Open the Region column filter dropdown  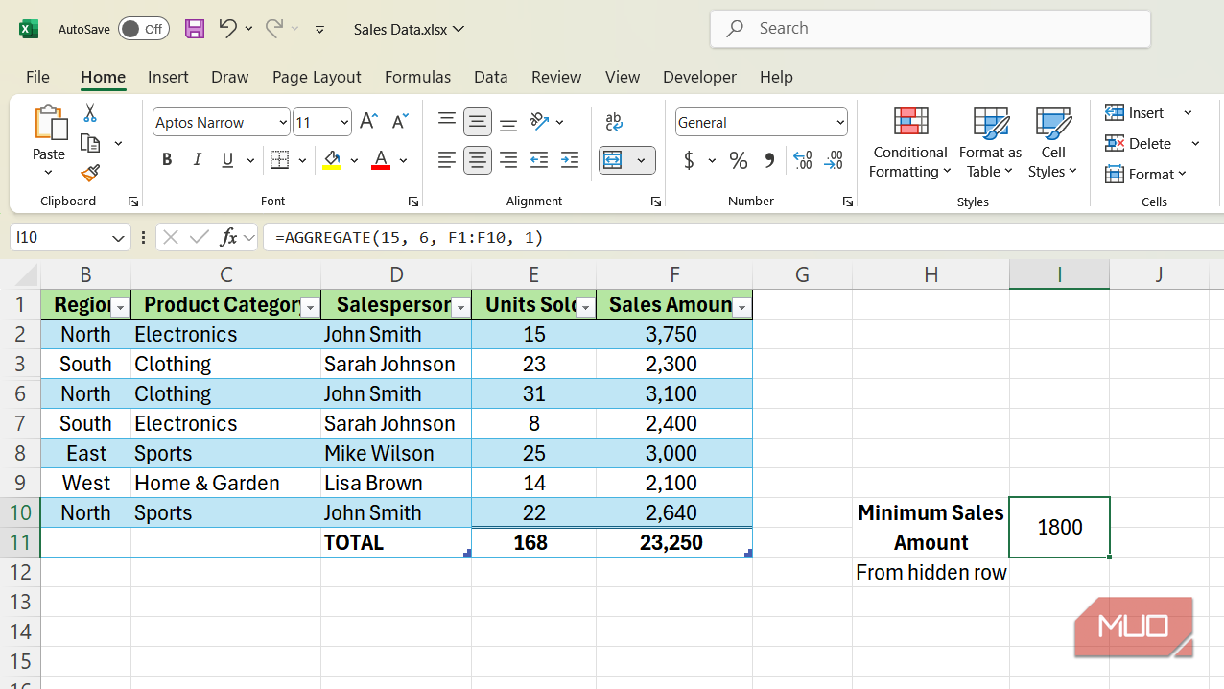click(120, 308)
